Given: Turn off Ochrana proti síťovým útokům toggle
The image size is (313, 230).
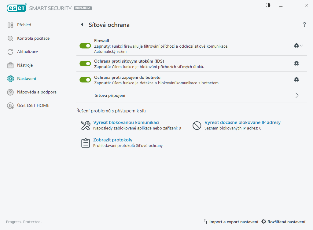Looking at the screenshot, I should tap(85, 64).
